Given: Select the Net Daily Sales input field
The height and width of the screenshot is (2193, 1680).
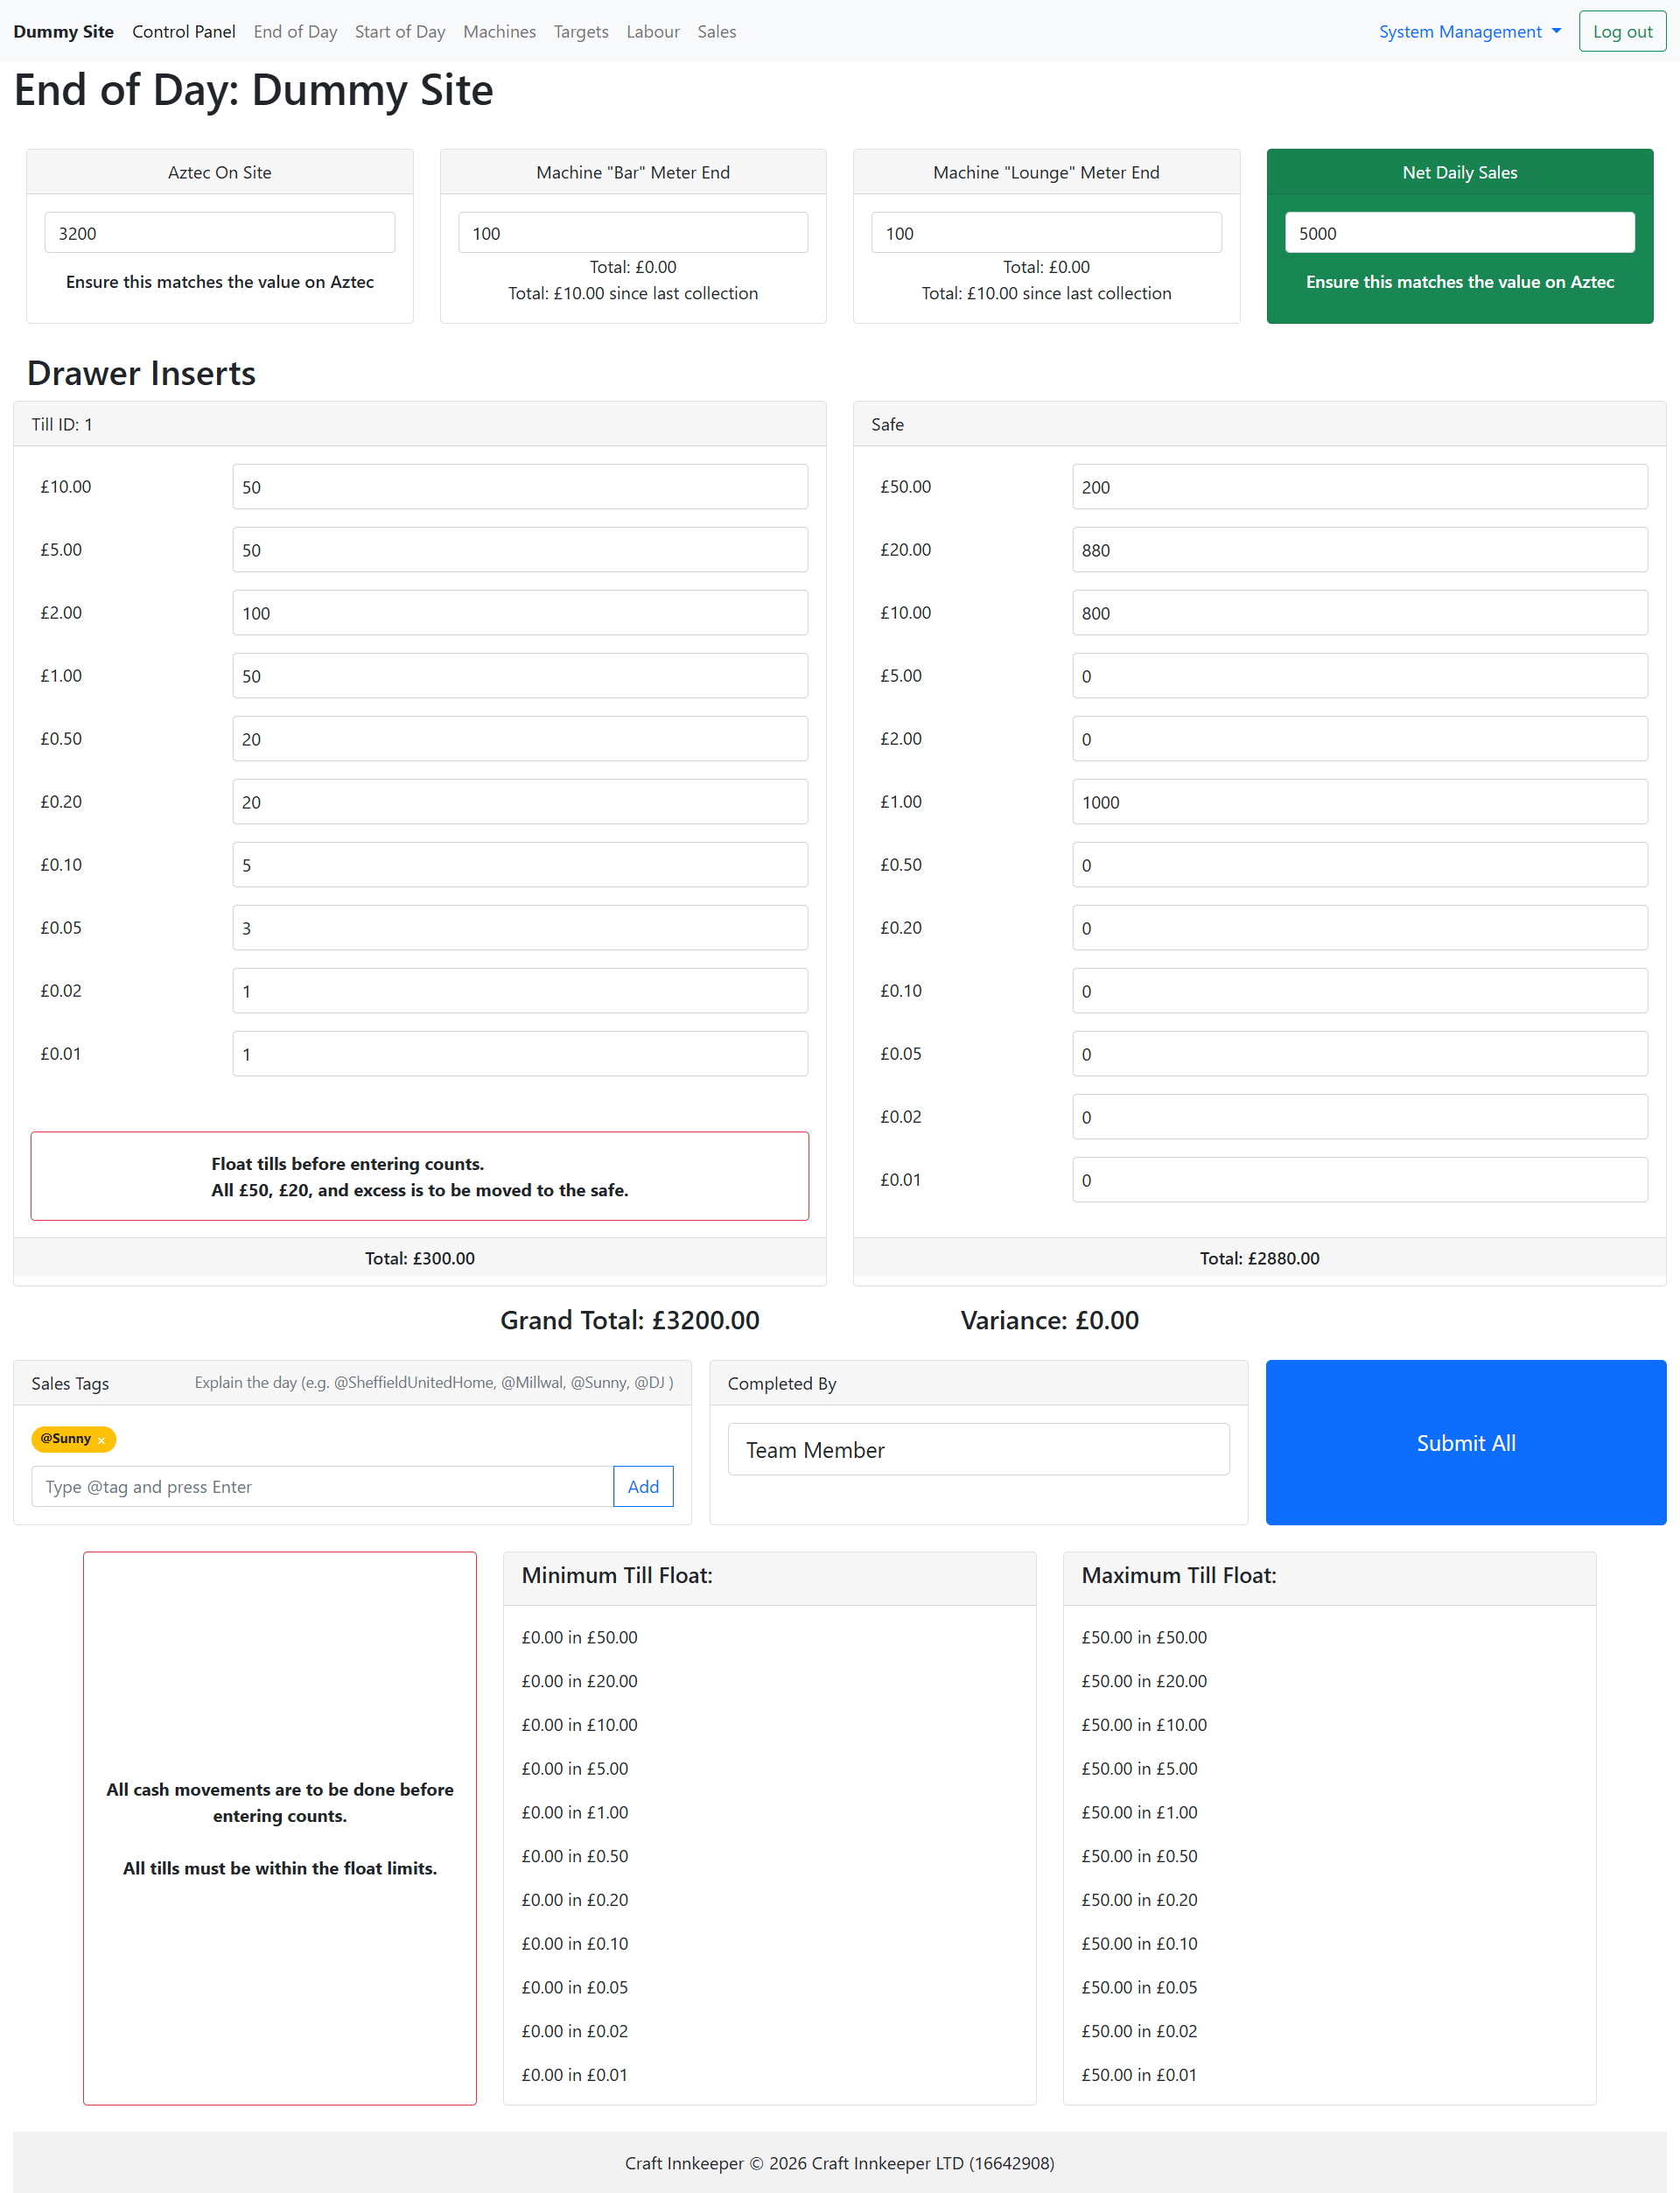Looking at the screenshot, I should [x=1459, y=232].
